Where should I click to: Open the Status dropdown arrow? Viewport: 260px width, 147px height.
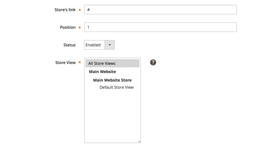(x=109, y=45)
